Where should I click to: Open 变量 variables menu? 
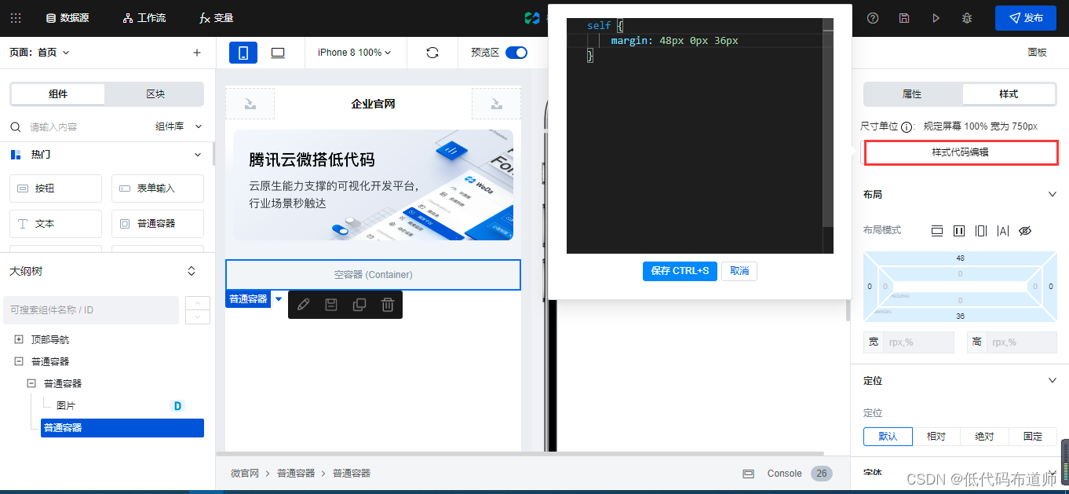[x=217, y=17]
